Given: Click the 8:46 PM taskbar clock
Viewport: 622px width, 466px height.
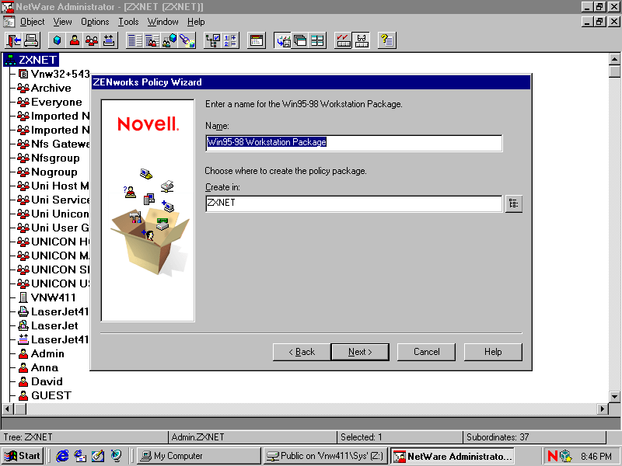Looking at the screenshot, I should 596,456.
